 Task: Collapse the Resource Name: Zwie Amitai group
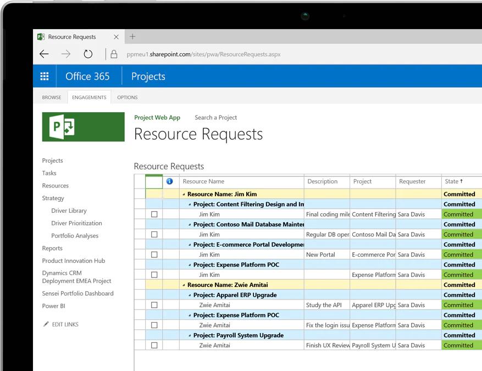[184, 285]
